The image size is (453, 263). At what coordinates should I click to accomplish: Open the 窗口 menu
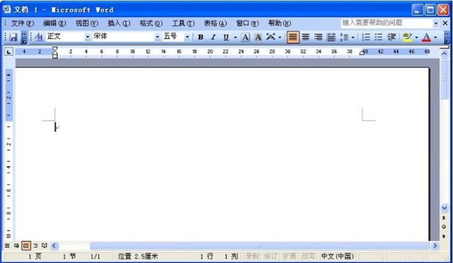[247, 23]
